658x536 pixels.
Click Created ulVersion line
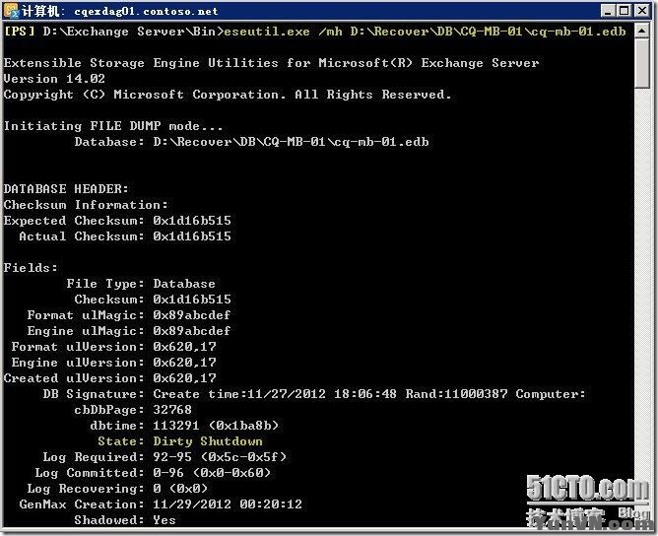(110, 377)
